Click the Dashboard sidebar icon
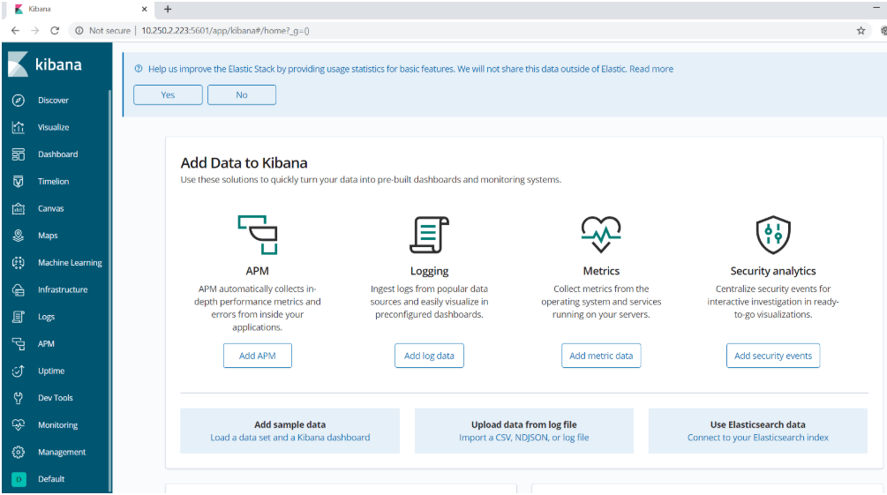The height and width of the screenshot is (495, 887). click(19, 154)
